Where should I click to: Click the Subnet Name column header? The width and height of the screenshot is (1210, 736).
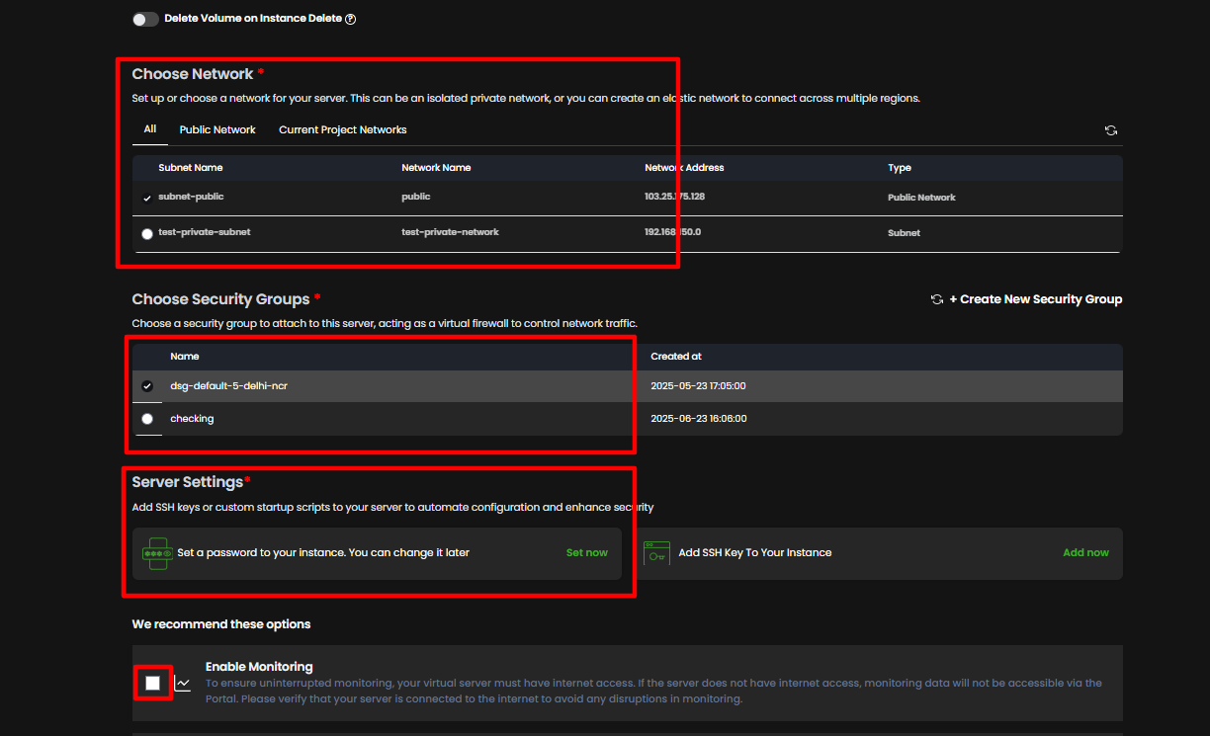pos(191,168)
